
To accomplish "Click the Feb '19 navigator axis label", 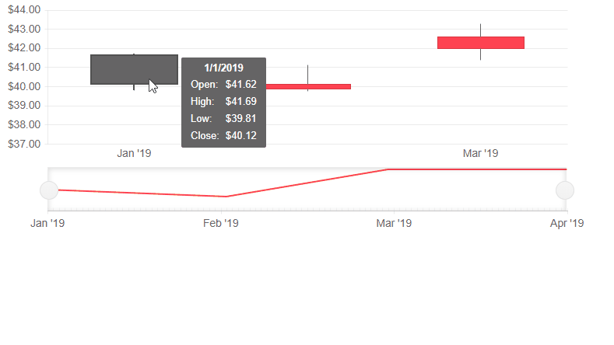I will [221, 223].
